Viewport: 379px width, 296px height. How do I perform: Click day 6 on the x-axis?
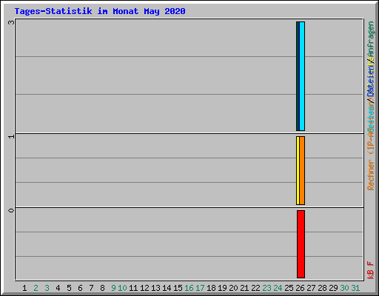[80, 288]
